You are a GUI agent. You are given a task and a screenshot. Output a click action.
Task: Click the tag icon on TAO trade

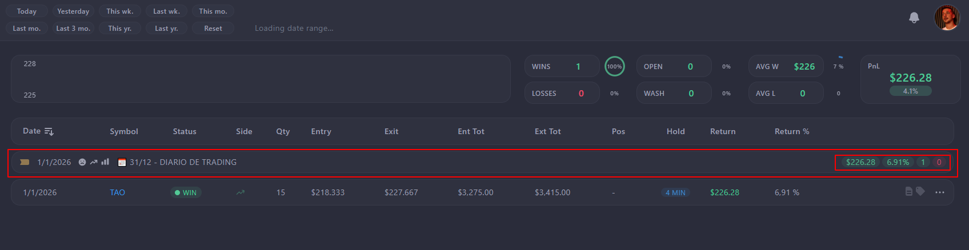(x=920, y=191)
